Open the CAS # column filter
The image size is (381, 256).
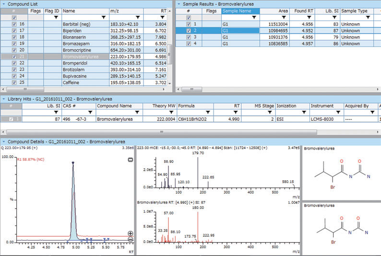click(x=90, y=112)
